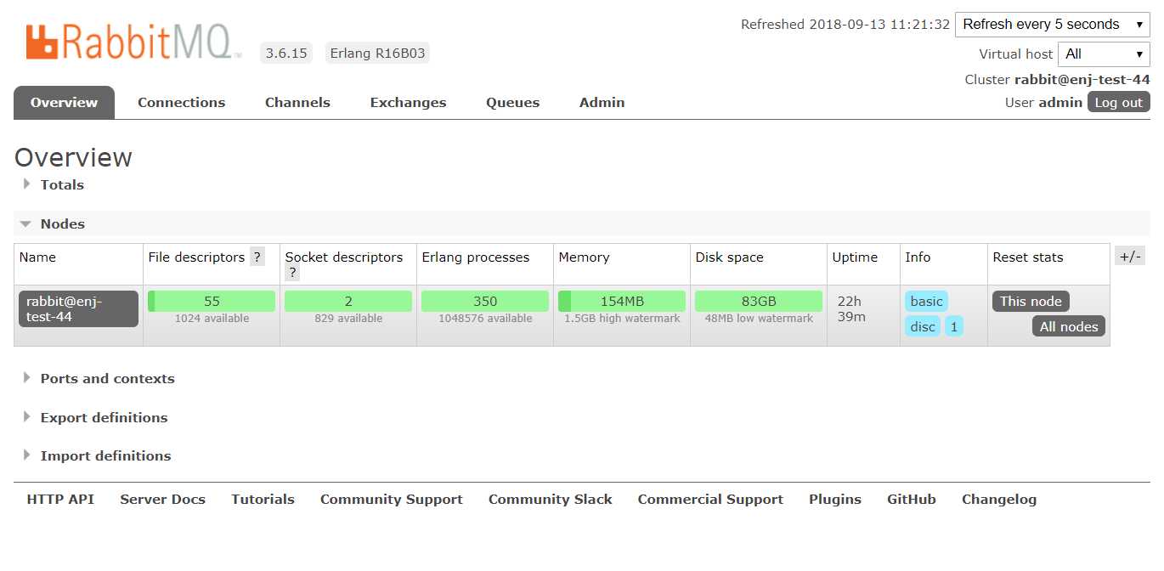Click the 829 available text
The image size is (1164, 571).
pyautogui.click(x=348, y=319)
